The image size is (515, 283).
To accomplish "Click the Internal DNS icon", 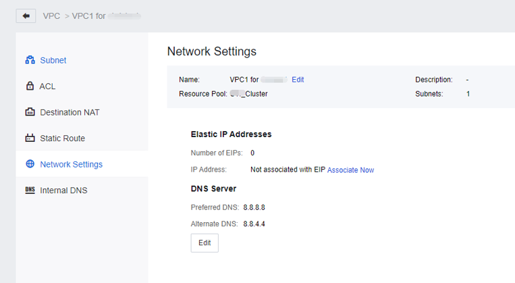I will (x=30, y=190).
